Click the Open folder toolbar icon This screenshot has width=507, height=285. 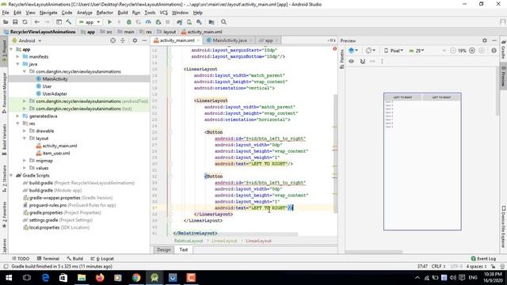[x=6, y=22]
